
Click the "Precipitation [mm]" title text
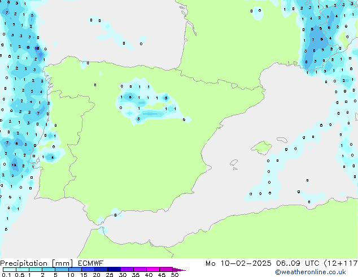click(37, 263)
